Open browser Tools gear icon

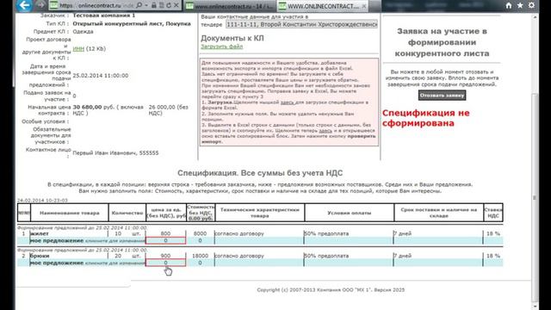[531, 5]
